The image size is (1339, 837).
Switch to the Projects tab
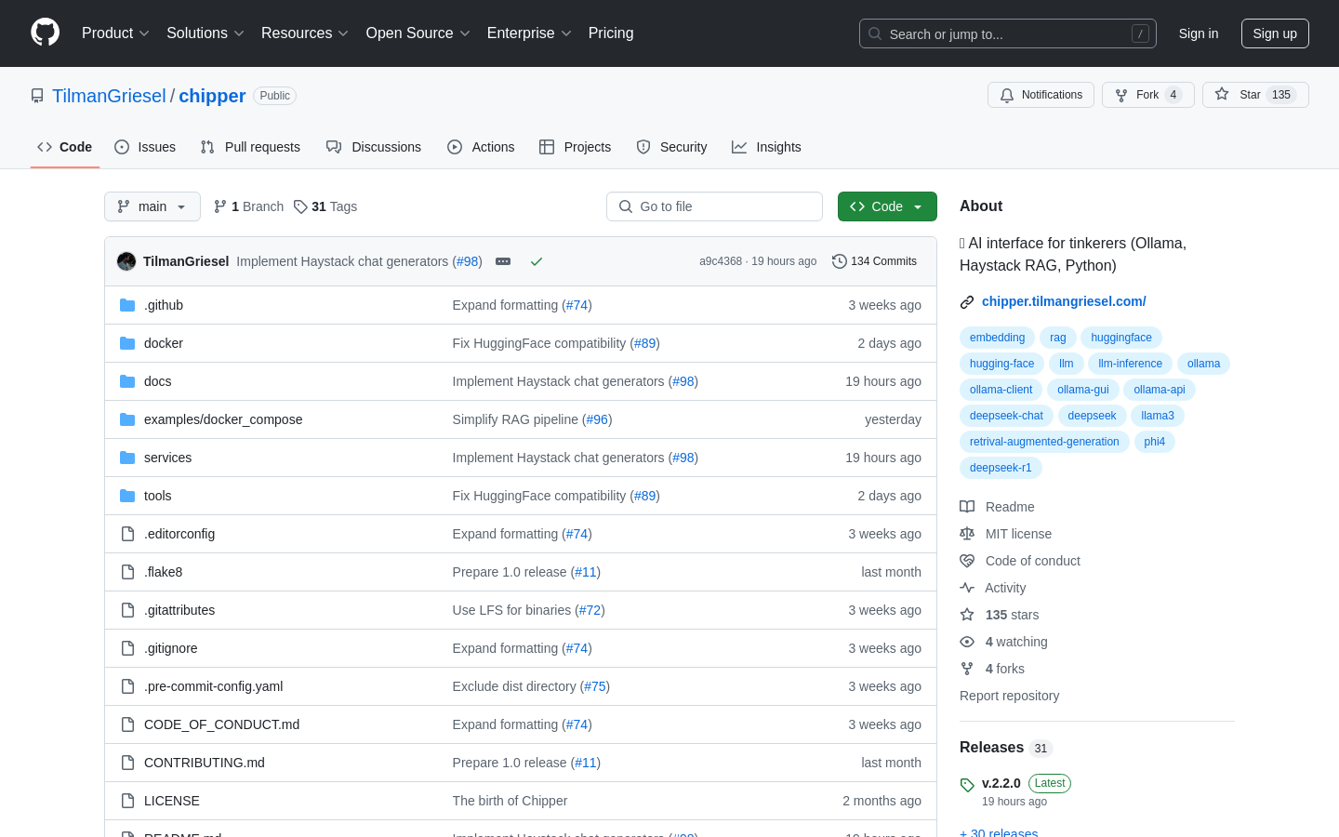pos(576,147)
